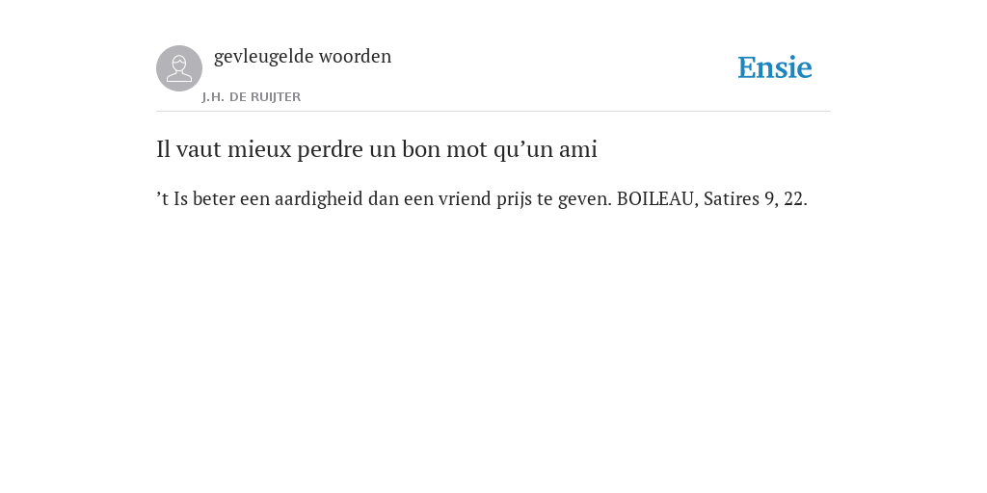Click the divider line below the author
Image resolution: width=987 pixels, height=493 pixels.
[493, 112]
